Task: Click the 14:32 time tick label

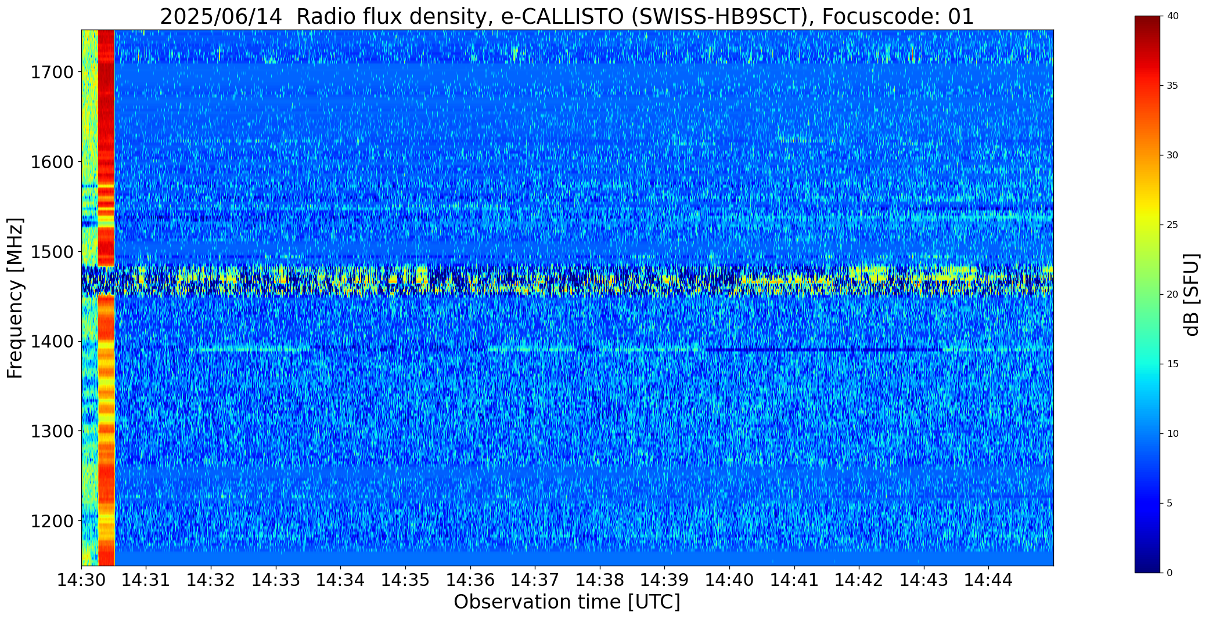Action: click(211, 580)
